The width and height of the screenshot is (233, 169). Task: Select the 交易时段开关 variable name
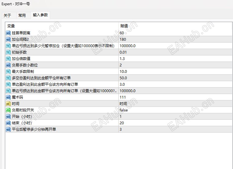(x=23, y=110)
